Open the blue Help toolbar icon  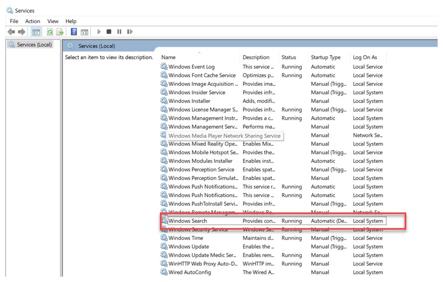pos(73,32)
